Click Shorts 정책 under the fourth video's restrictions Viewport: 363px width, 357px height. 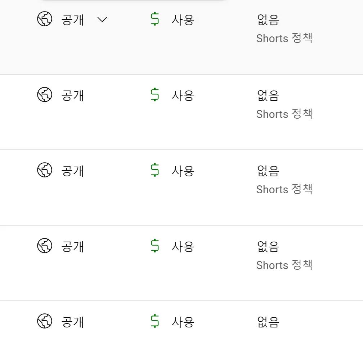point(284,265)
